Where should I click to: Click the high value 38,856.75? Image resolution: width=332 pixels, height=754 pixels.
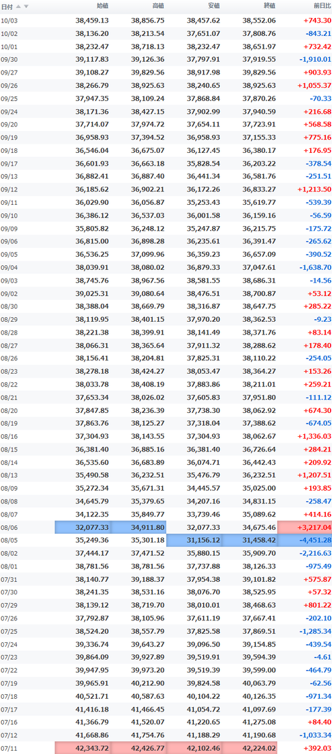click(x=148, y=21)
